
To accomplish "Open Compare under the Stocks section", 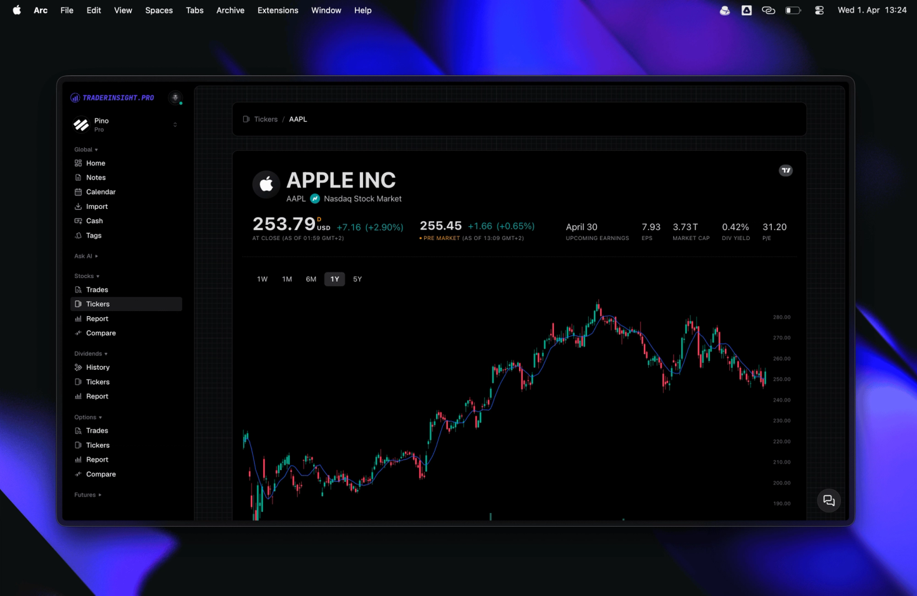I will click(100, 332).
